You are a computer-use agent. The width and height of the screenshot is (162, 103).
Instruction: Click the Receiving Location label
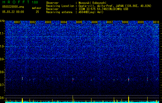tap(60, 6)
